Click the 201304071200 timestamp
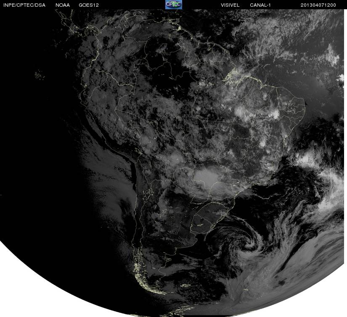The height and width of the screenshot is (317, 347). point(318,5)
